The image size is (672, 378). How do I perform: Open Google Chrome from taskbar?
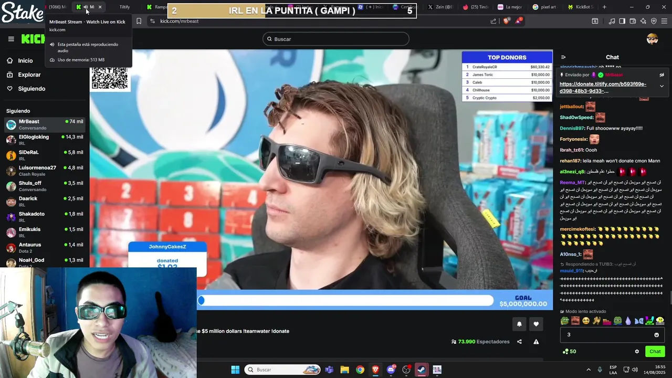[x=360, y=370]
